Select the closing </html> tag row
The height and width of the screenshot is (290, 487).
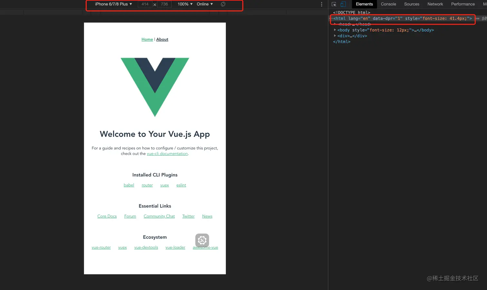[342, 41]
